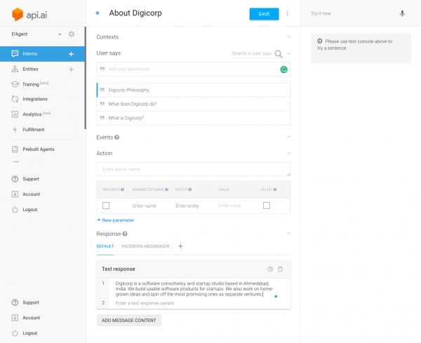Click the Search in user says field
Image resolution: width=421 pixels, height=343 pixels.
click(252, 53)
